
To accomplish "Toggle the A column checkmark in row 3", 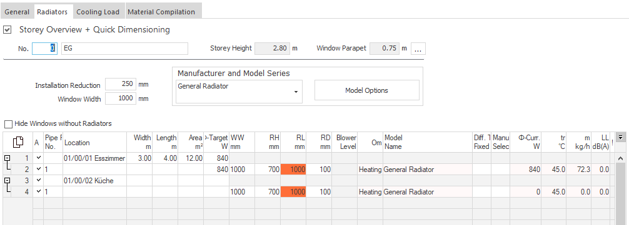I will pyautogui.click(x=39, y=180).
